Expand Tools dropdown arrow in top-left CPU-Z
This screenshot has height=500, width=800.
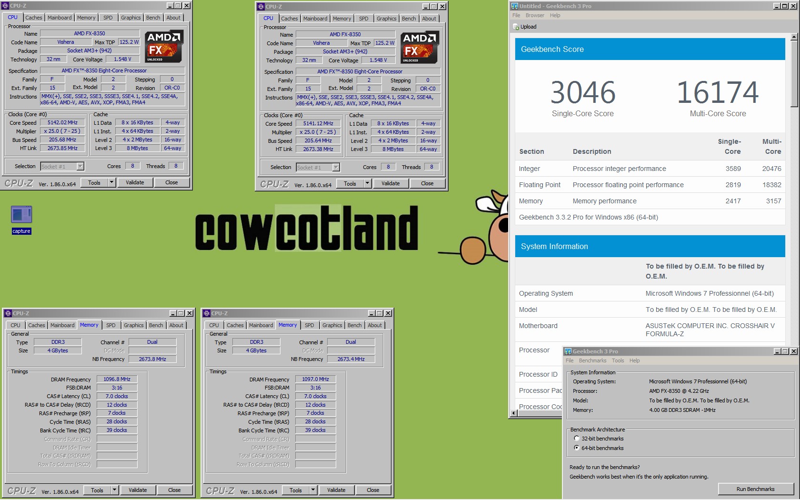[111, 182]
